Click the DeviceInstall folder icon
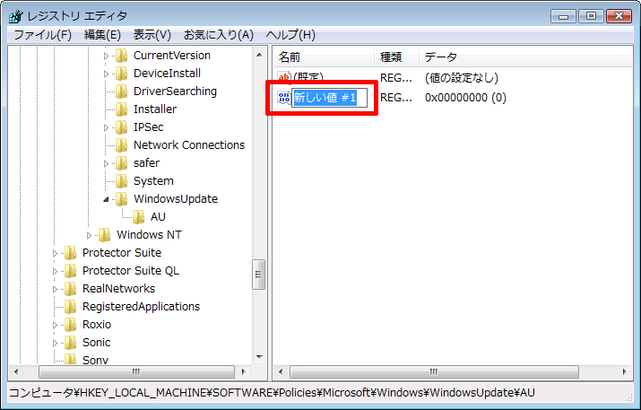The height and width of the screenshot is (410, 641). tap(121, 74)
